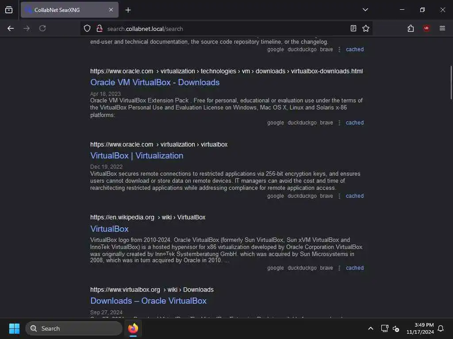This screenshot has height=339, width=453.
Task: Toggle reader view icon in address bar
Action: 353,28
